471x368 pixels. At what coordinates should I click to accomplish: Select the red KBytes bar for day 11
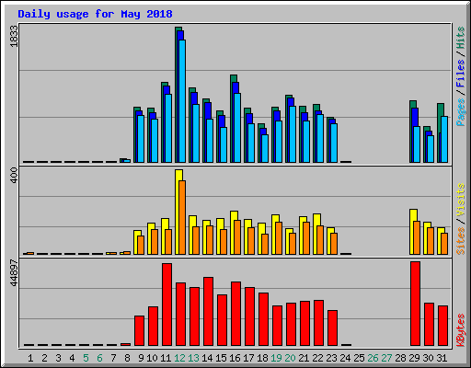pyautogui.click(x=167, y=305)
